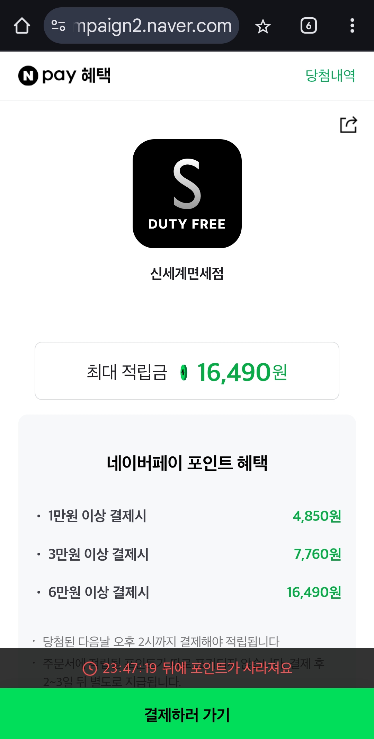
Task: Open 당첨내역 link
Action: pyautogui.click(x=330, y=75)
